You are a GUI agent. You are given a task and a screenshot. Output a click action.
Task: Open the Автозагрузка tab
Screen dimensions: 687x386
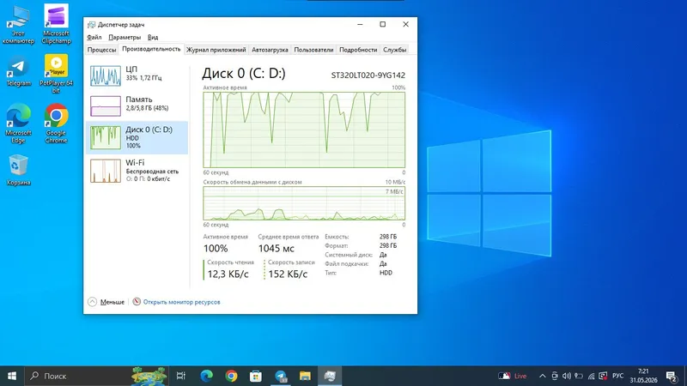click(x=270, y=50)
